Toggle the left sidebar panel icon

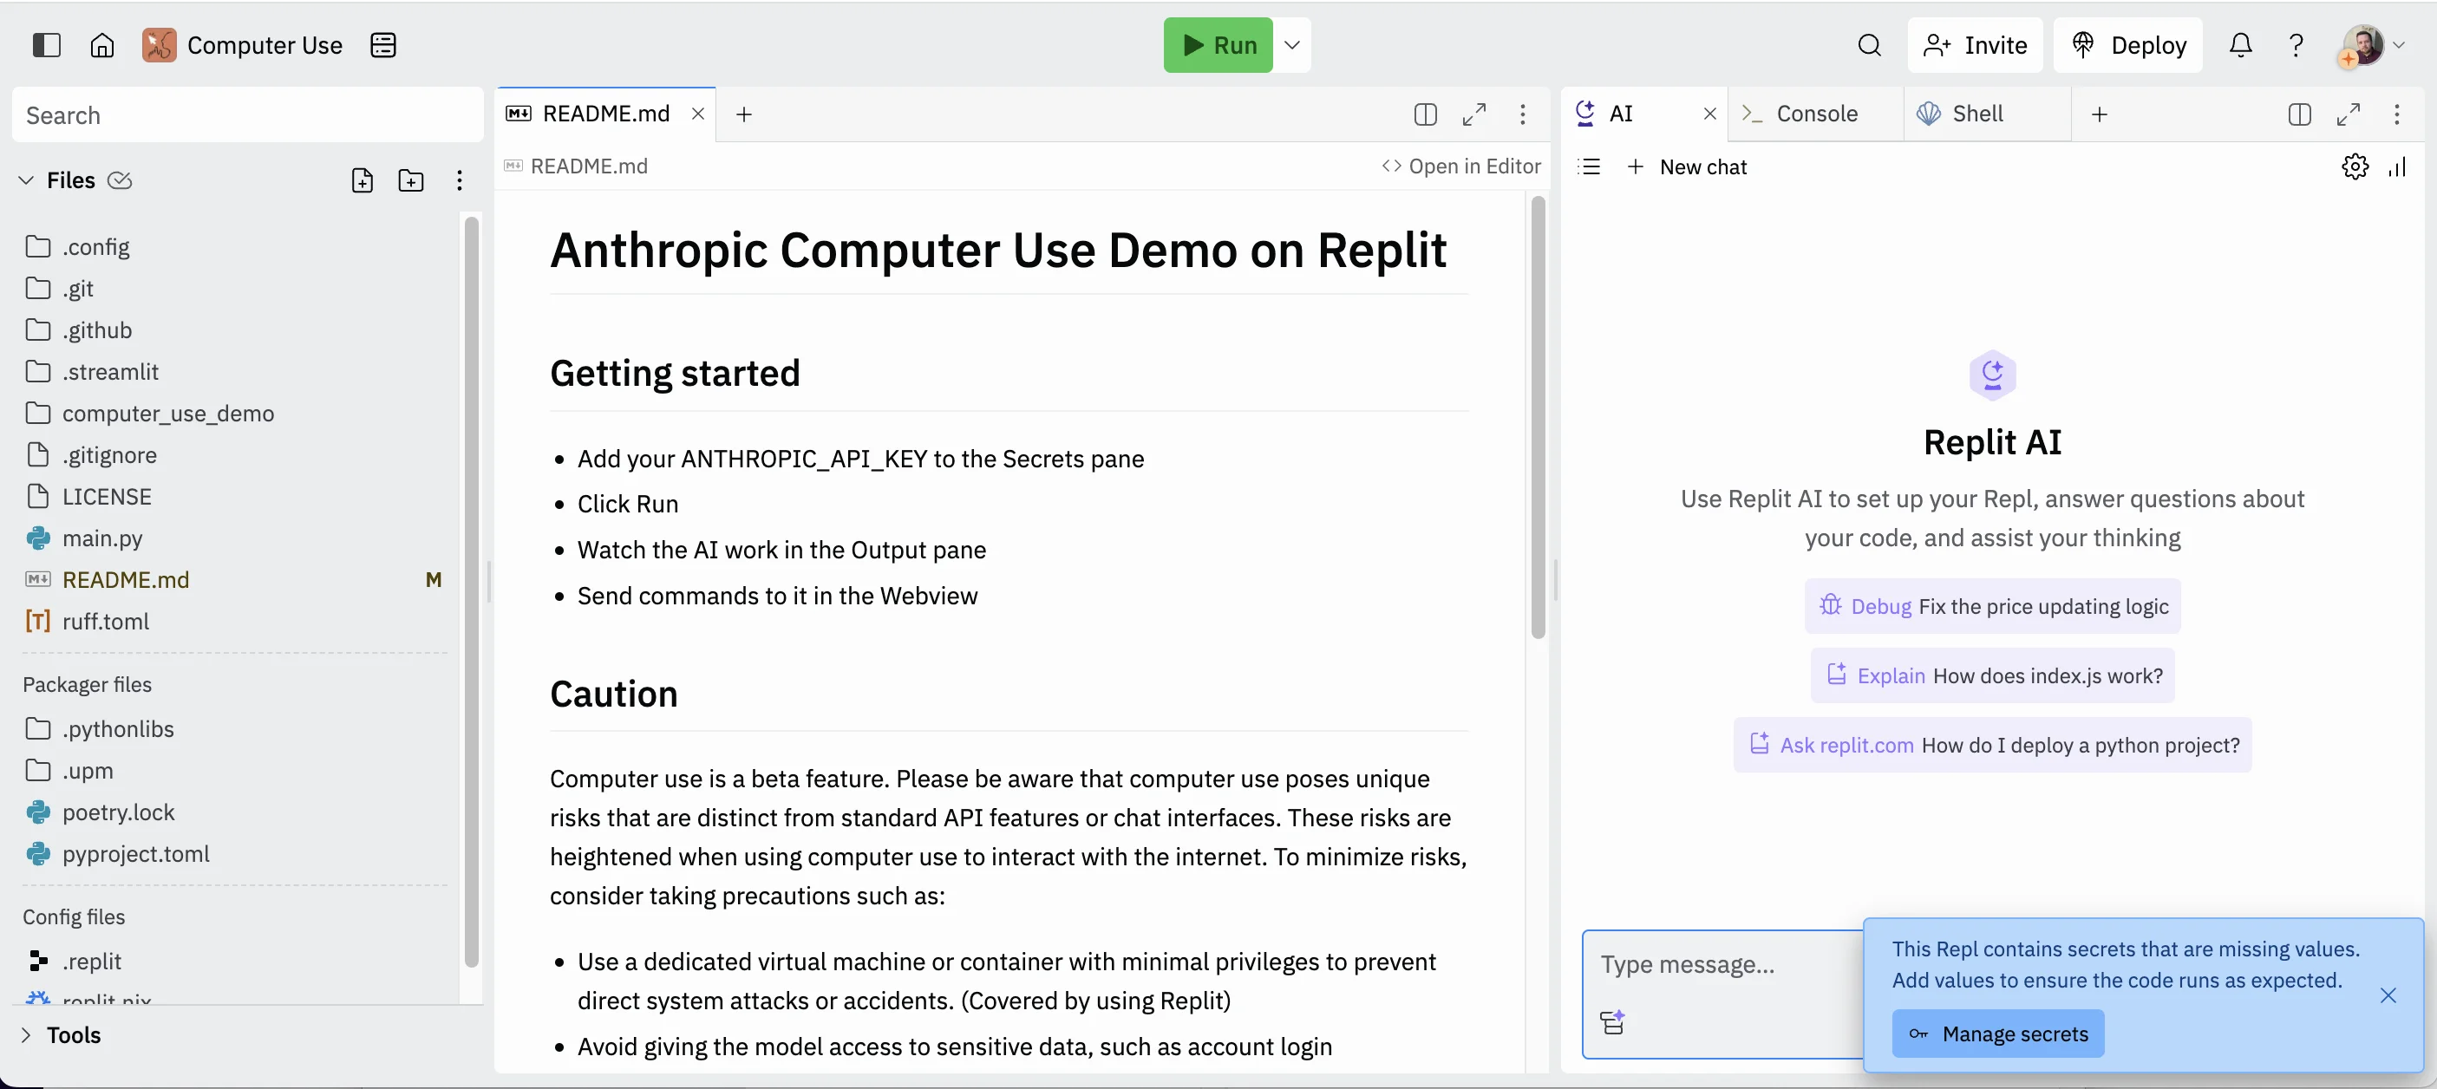pos(45,44)
